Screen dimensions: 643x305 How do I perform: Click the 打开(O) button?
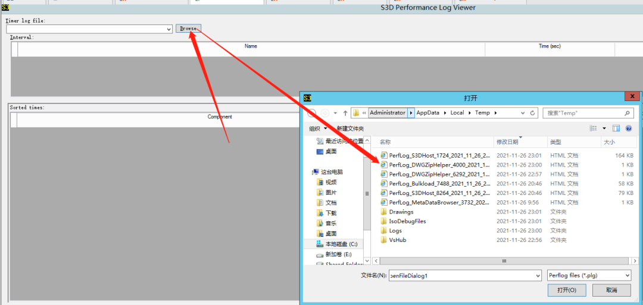pyautogui.click(x=567, y=290)
